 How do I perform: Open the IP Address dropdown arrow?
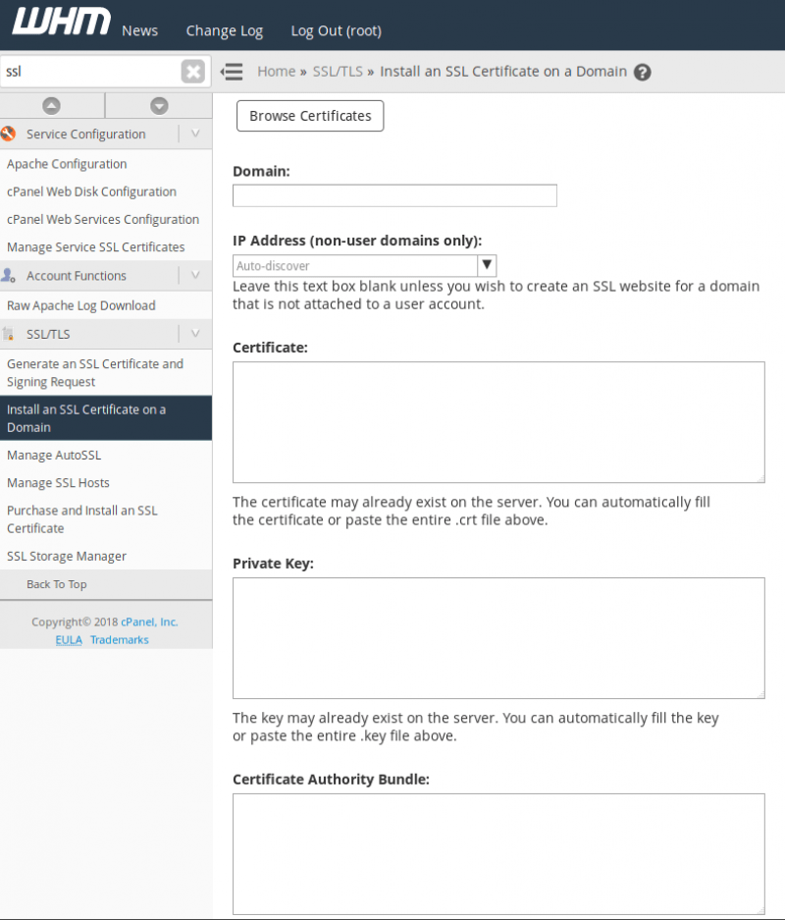pyautogui.click(x=487, y=266)
